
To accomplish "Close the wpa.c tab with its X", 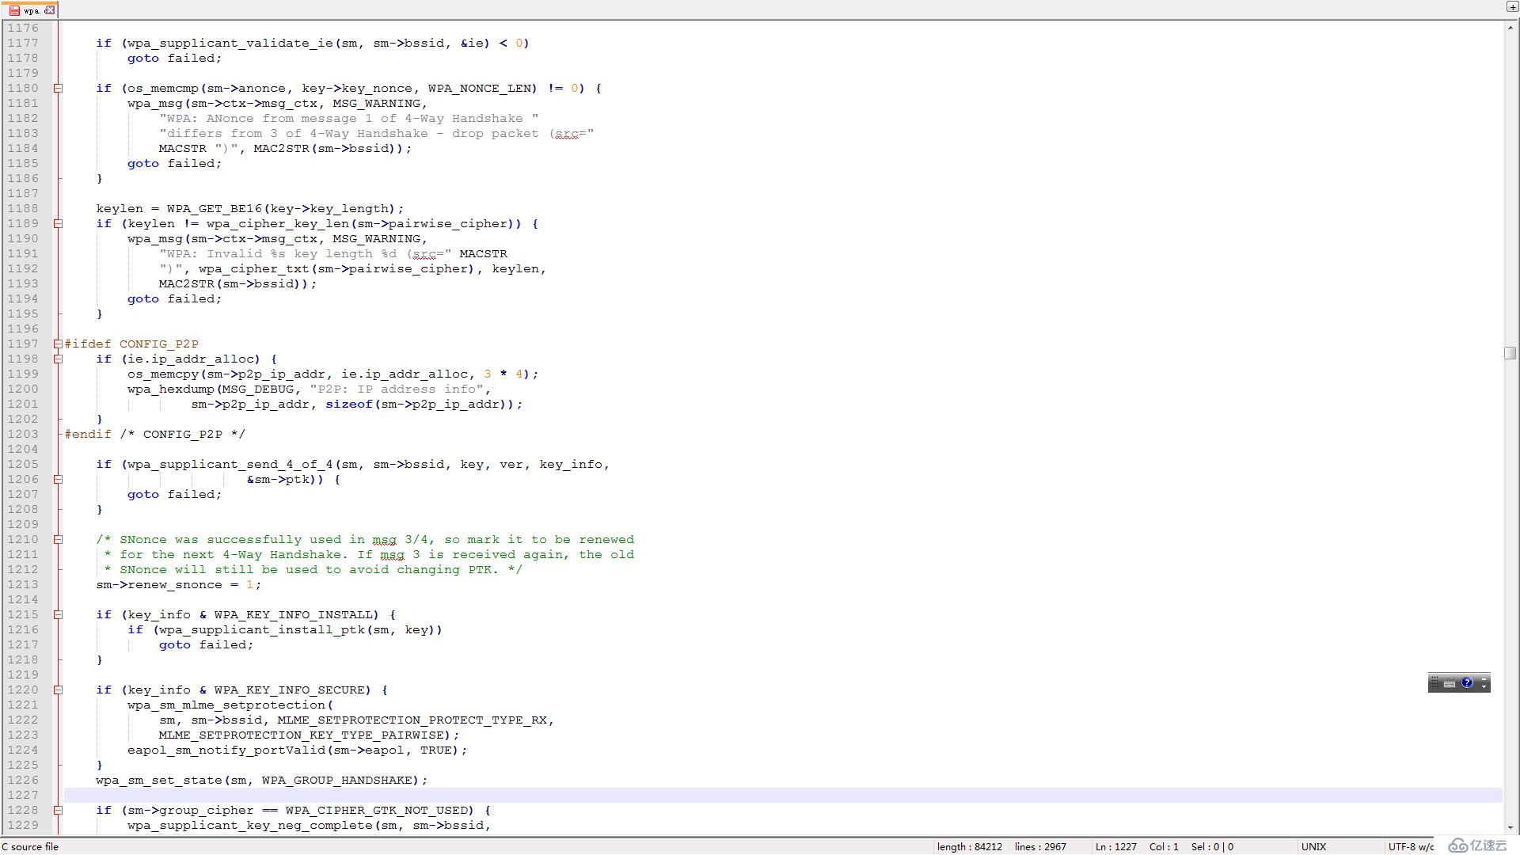I will click(50, 10).
